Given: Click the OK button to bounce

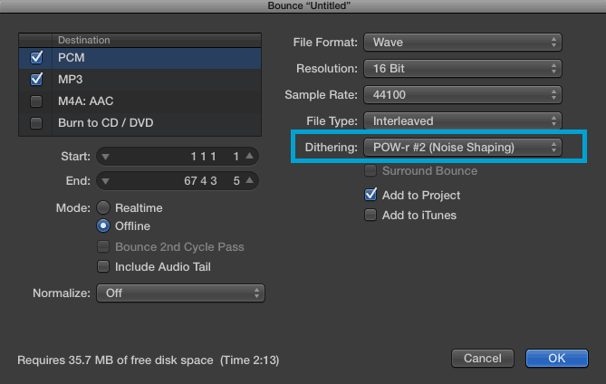Looking at the screenshot, I should [x=557, y=358].
